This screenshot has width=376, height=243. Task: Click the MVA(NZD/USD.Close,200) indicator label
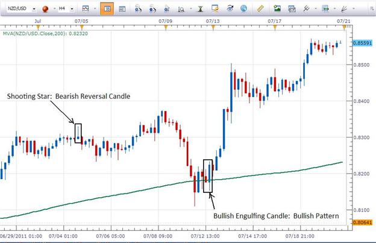click(45, 34)
